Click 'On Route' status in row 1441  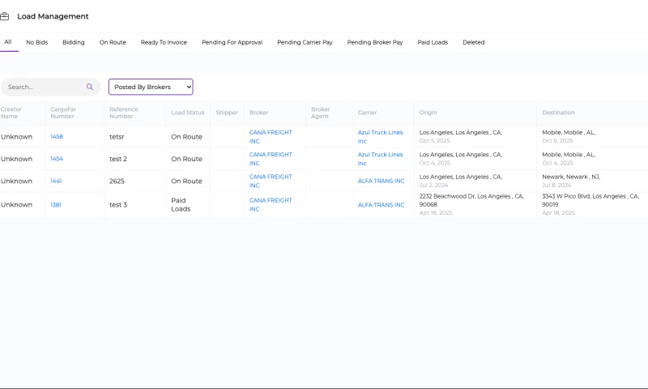click(x=187, y=181)
